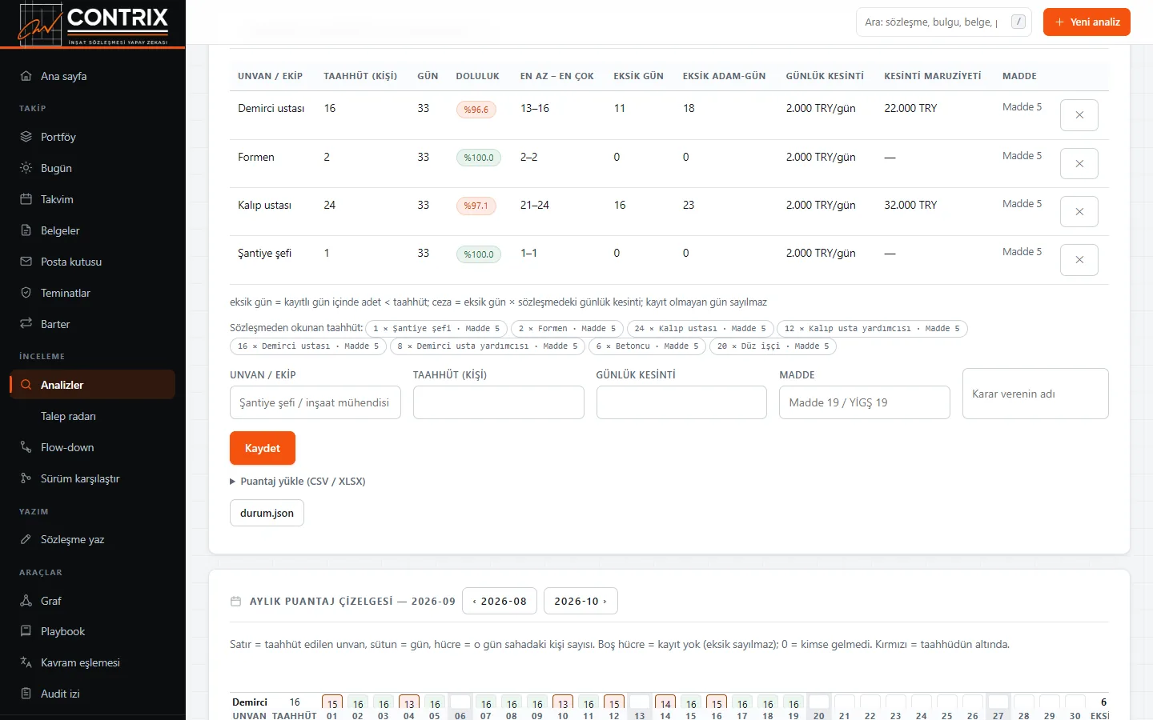Click the Sözleşme yaz pencil icon
This screenshot has width=1153, height=720.
26,539
